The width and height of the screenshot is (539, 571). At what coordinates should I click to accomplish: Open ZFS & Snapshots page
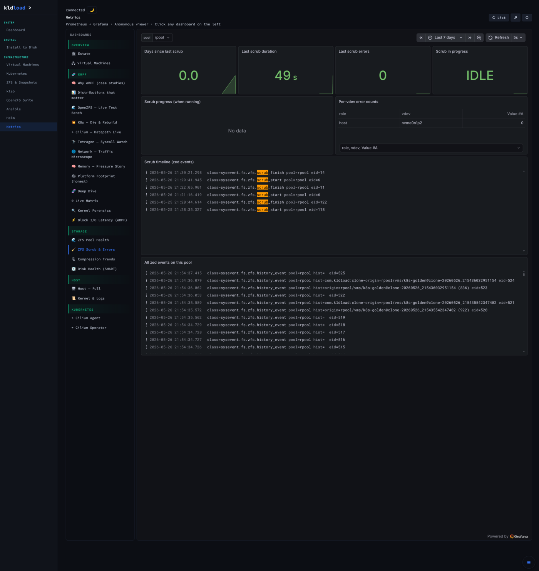pyautogui.click(x=22, y=82)
